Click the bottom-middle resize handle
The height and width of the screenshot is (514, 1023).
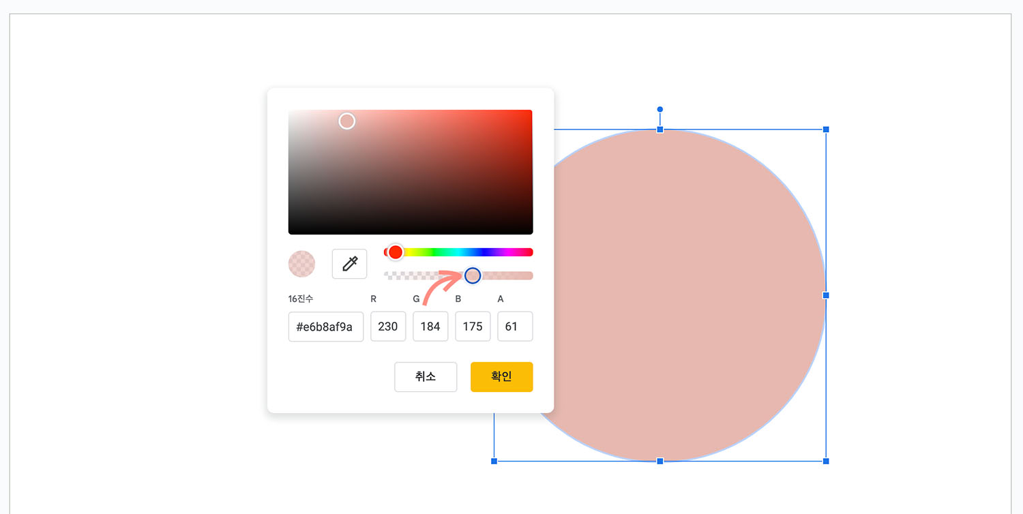(659, 462)
